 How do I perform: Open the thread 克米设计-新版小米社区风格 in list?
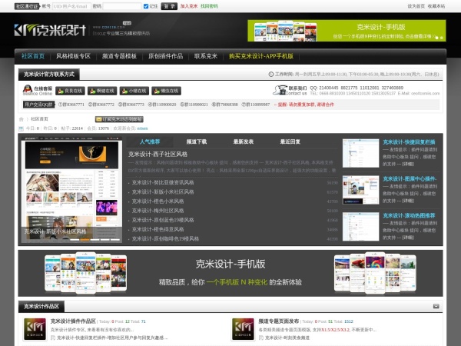pos(163,191)
